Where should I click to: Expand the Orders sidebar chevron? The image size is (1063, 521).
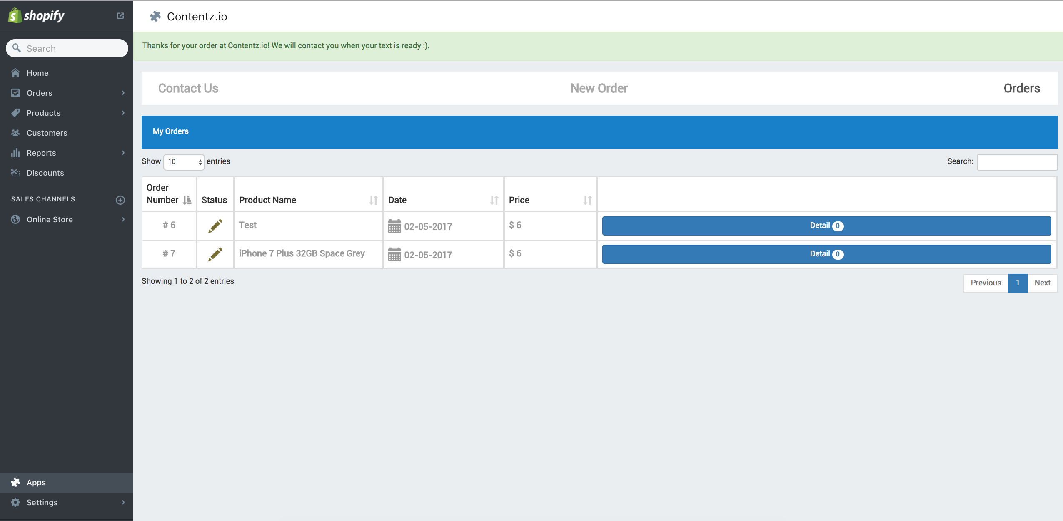tap(123, 93)
